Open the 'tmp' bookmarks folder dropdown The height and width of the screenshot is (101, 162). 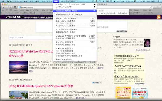pos(16,10)
